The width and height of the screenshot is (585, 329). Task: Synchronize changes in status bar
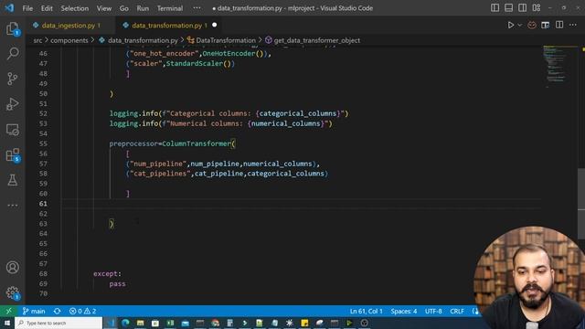coord(57,311)
